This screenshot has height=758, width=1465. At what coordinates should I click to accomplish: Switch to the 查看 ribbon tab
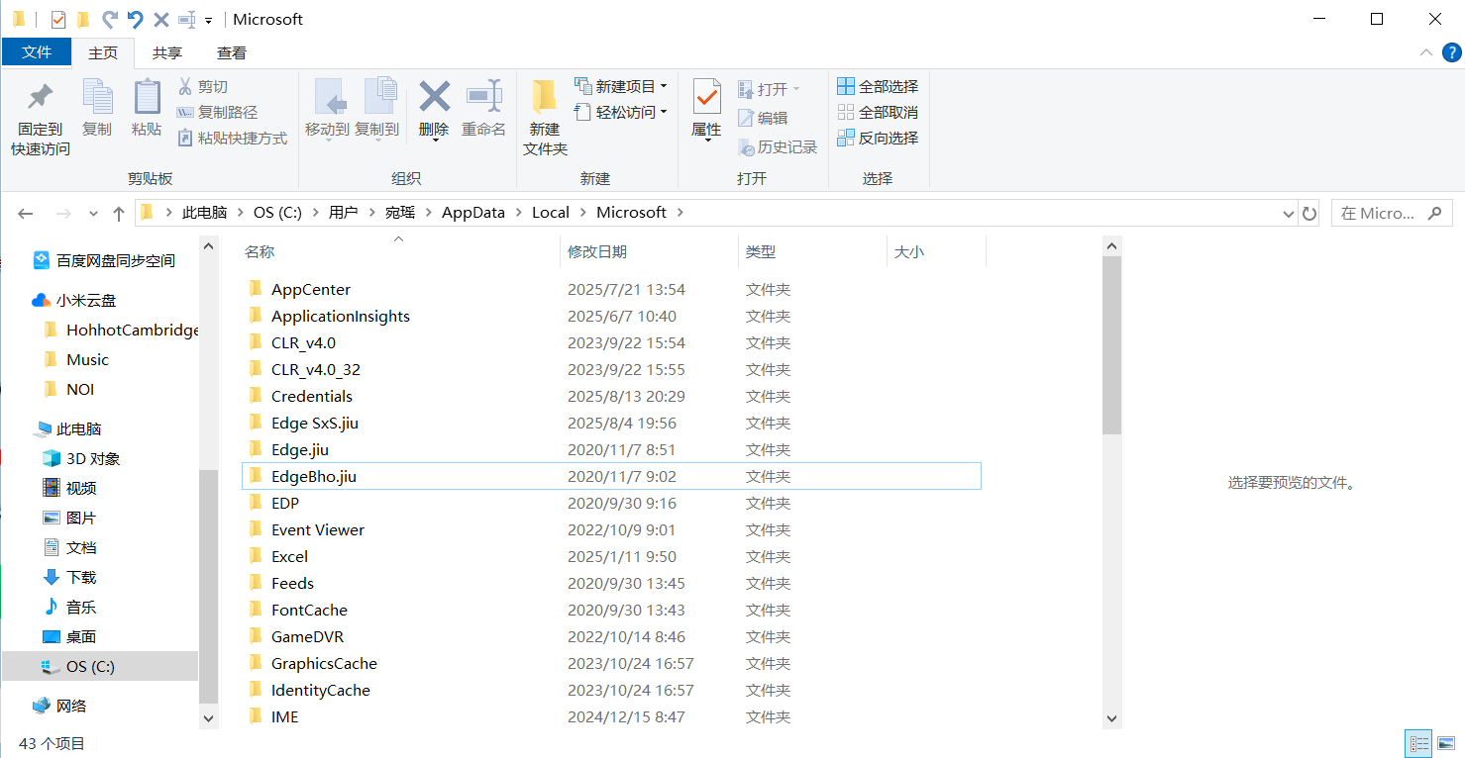pyautogui.click(x=232, y=52)
